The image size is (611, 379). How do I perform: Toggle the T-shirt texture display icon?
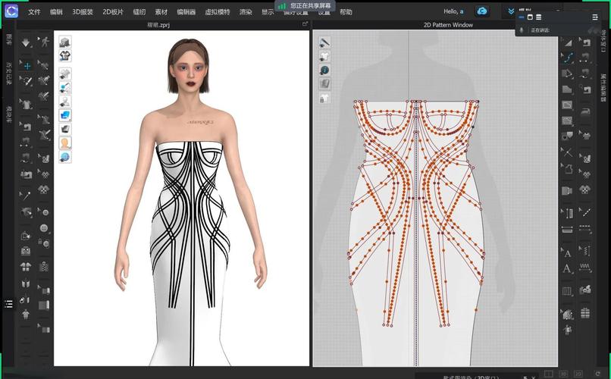tap(65, 55)
